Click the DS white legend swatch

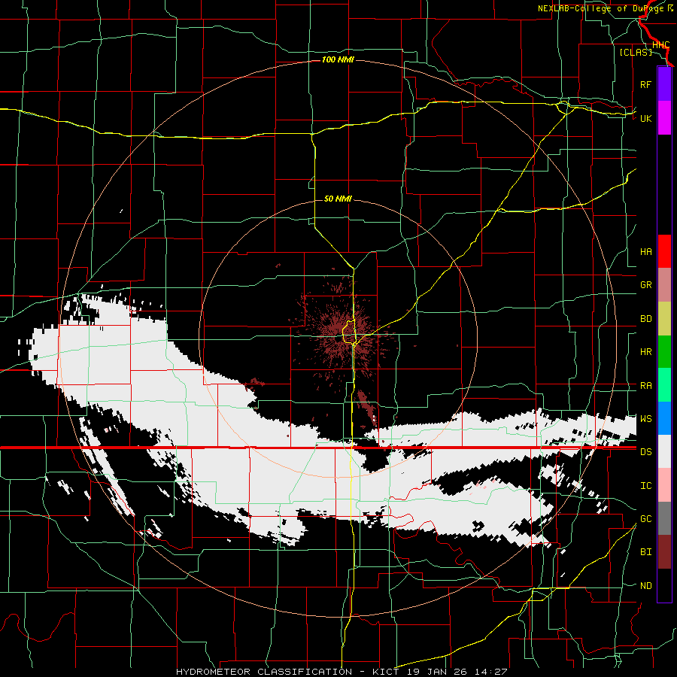[x=664, y=451]
